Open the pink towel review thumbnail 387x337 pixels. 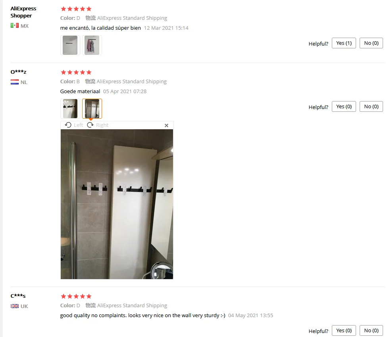click(x=92, y=45)
